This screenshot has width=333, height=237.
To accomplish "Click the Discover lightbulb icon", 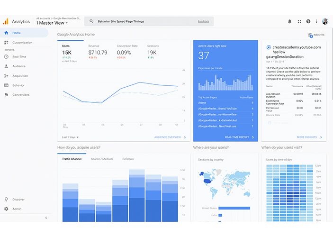I will pyautogui.click(x=6, y=200).
